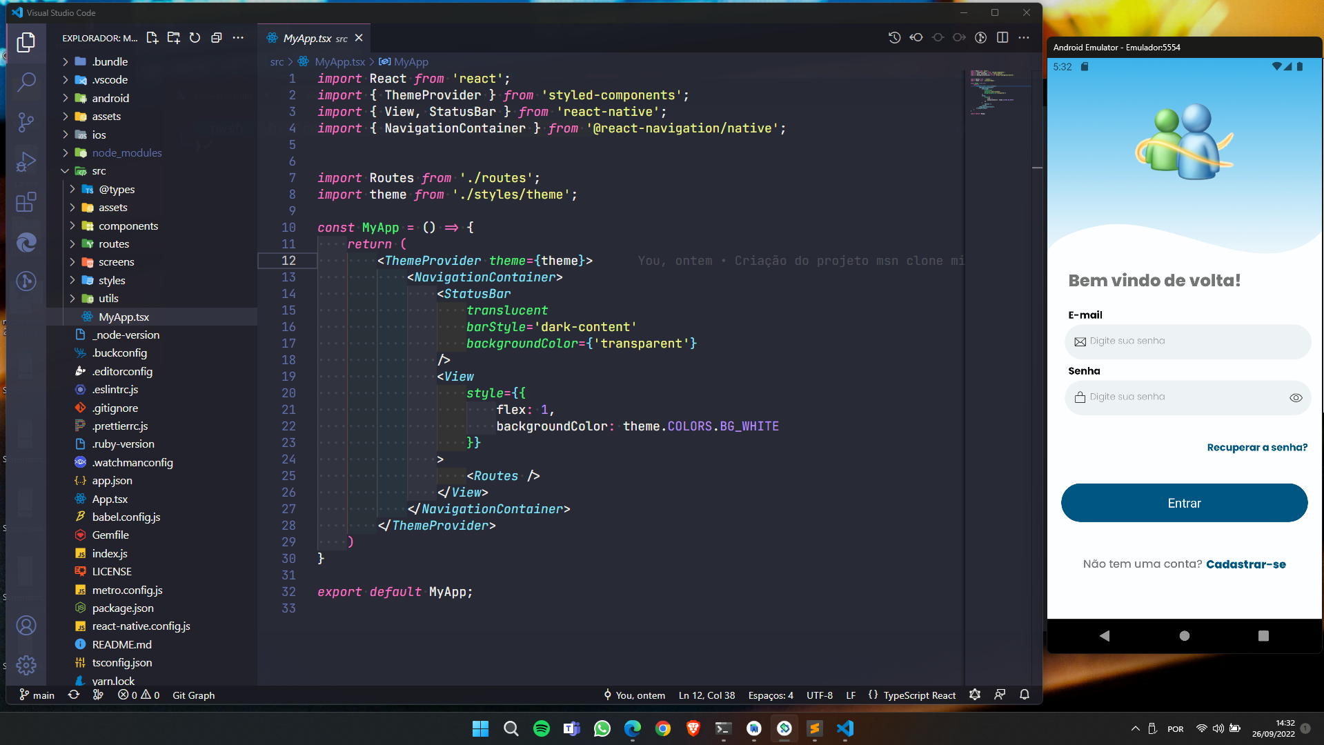The width and height of the screenshot is (1324, 745).
Task: Open the notifications bell in the status bar
Action: coord(1025,695)
